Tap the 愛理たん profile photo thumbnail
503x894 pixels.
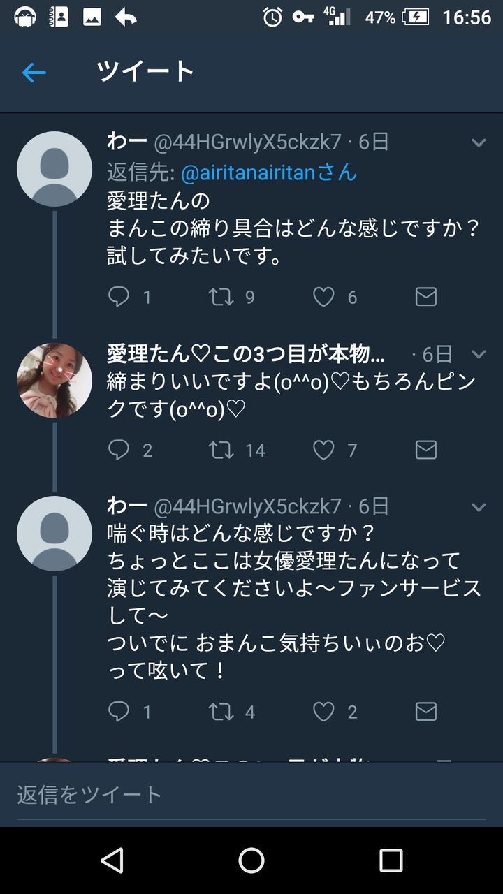pos(54,381)
